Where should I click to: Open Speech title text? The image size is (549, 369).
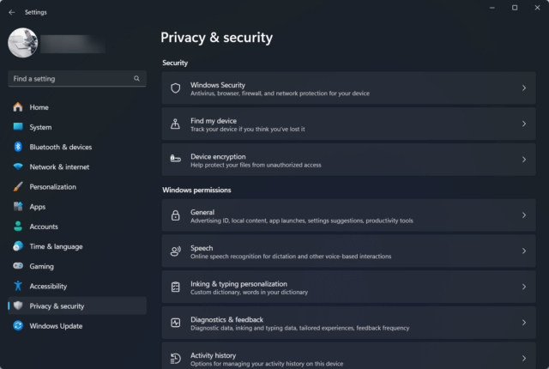click(202, 248)
